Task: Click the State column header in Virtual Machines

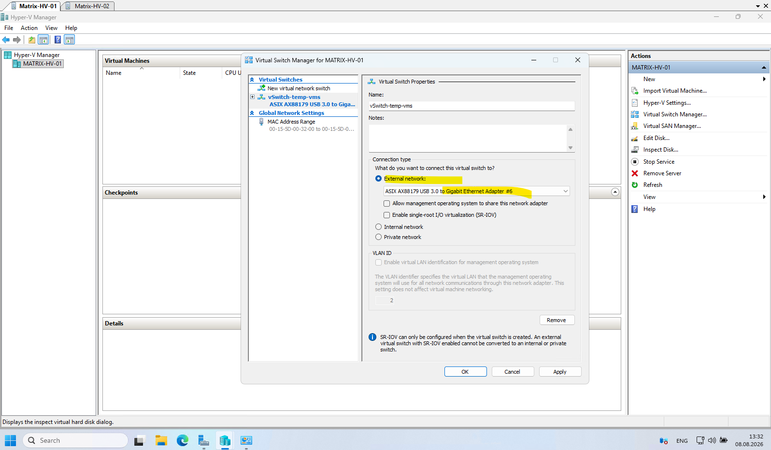Action: click(201, 73)
